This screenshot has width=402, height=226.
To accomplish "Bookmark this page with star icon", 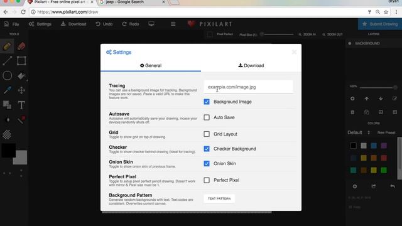I will tap(386, 12).
